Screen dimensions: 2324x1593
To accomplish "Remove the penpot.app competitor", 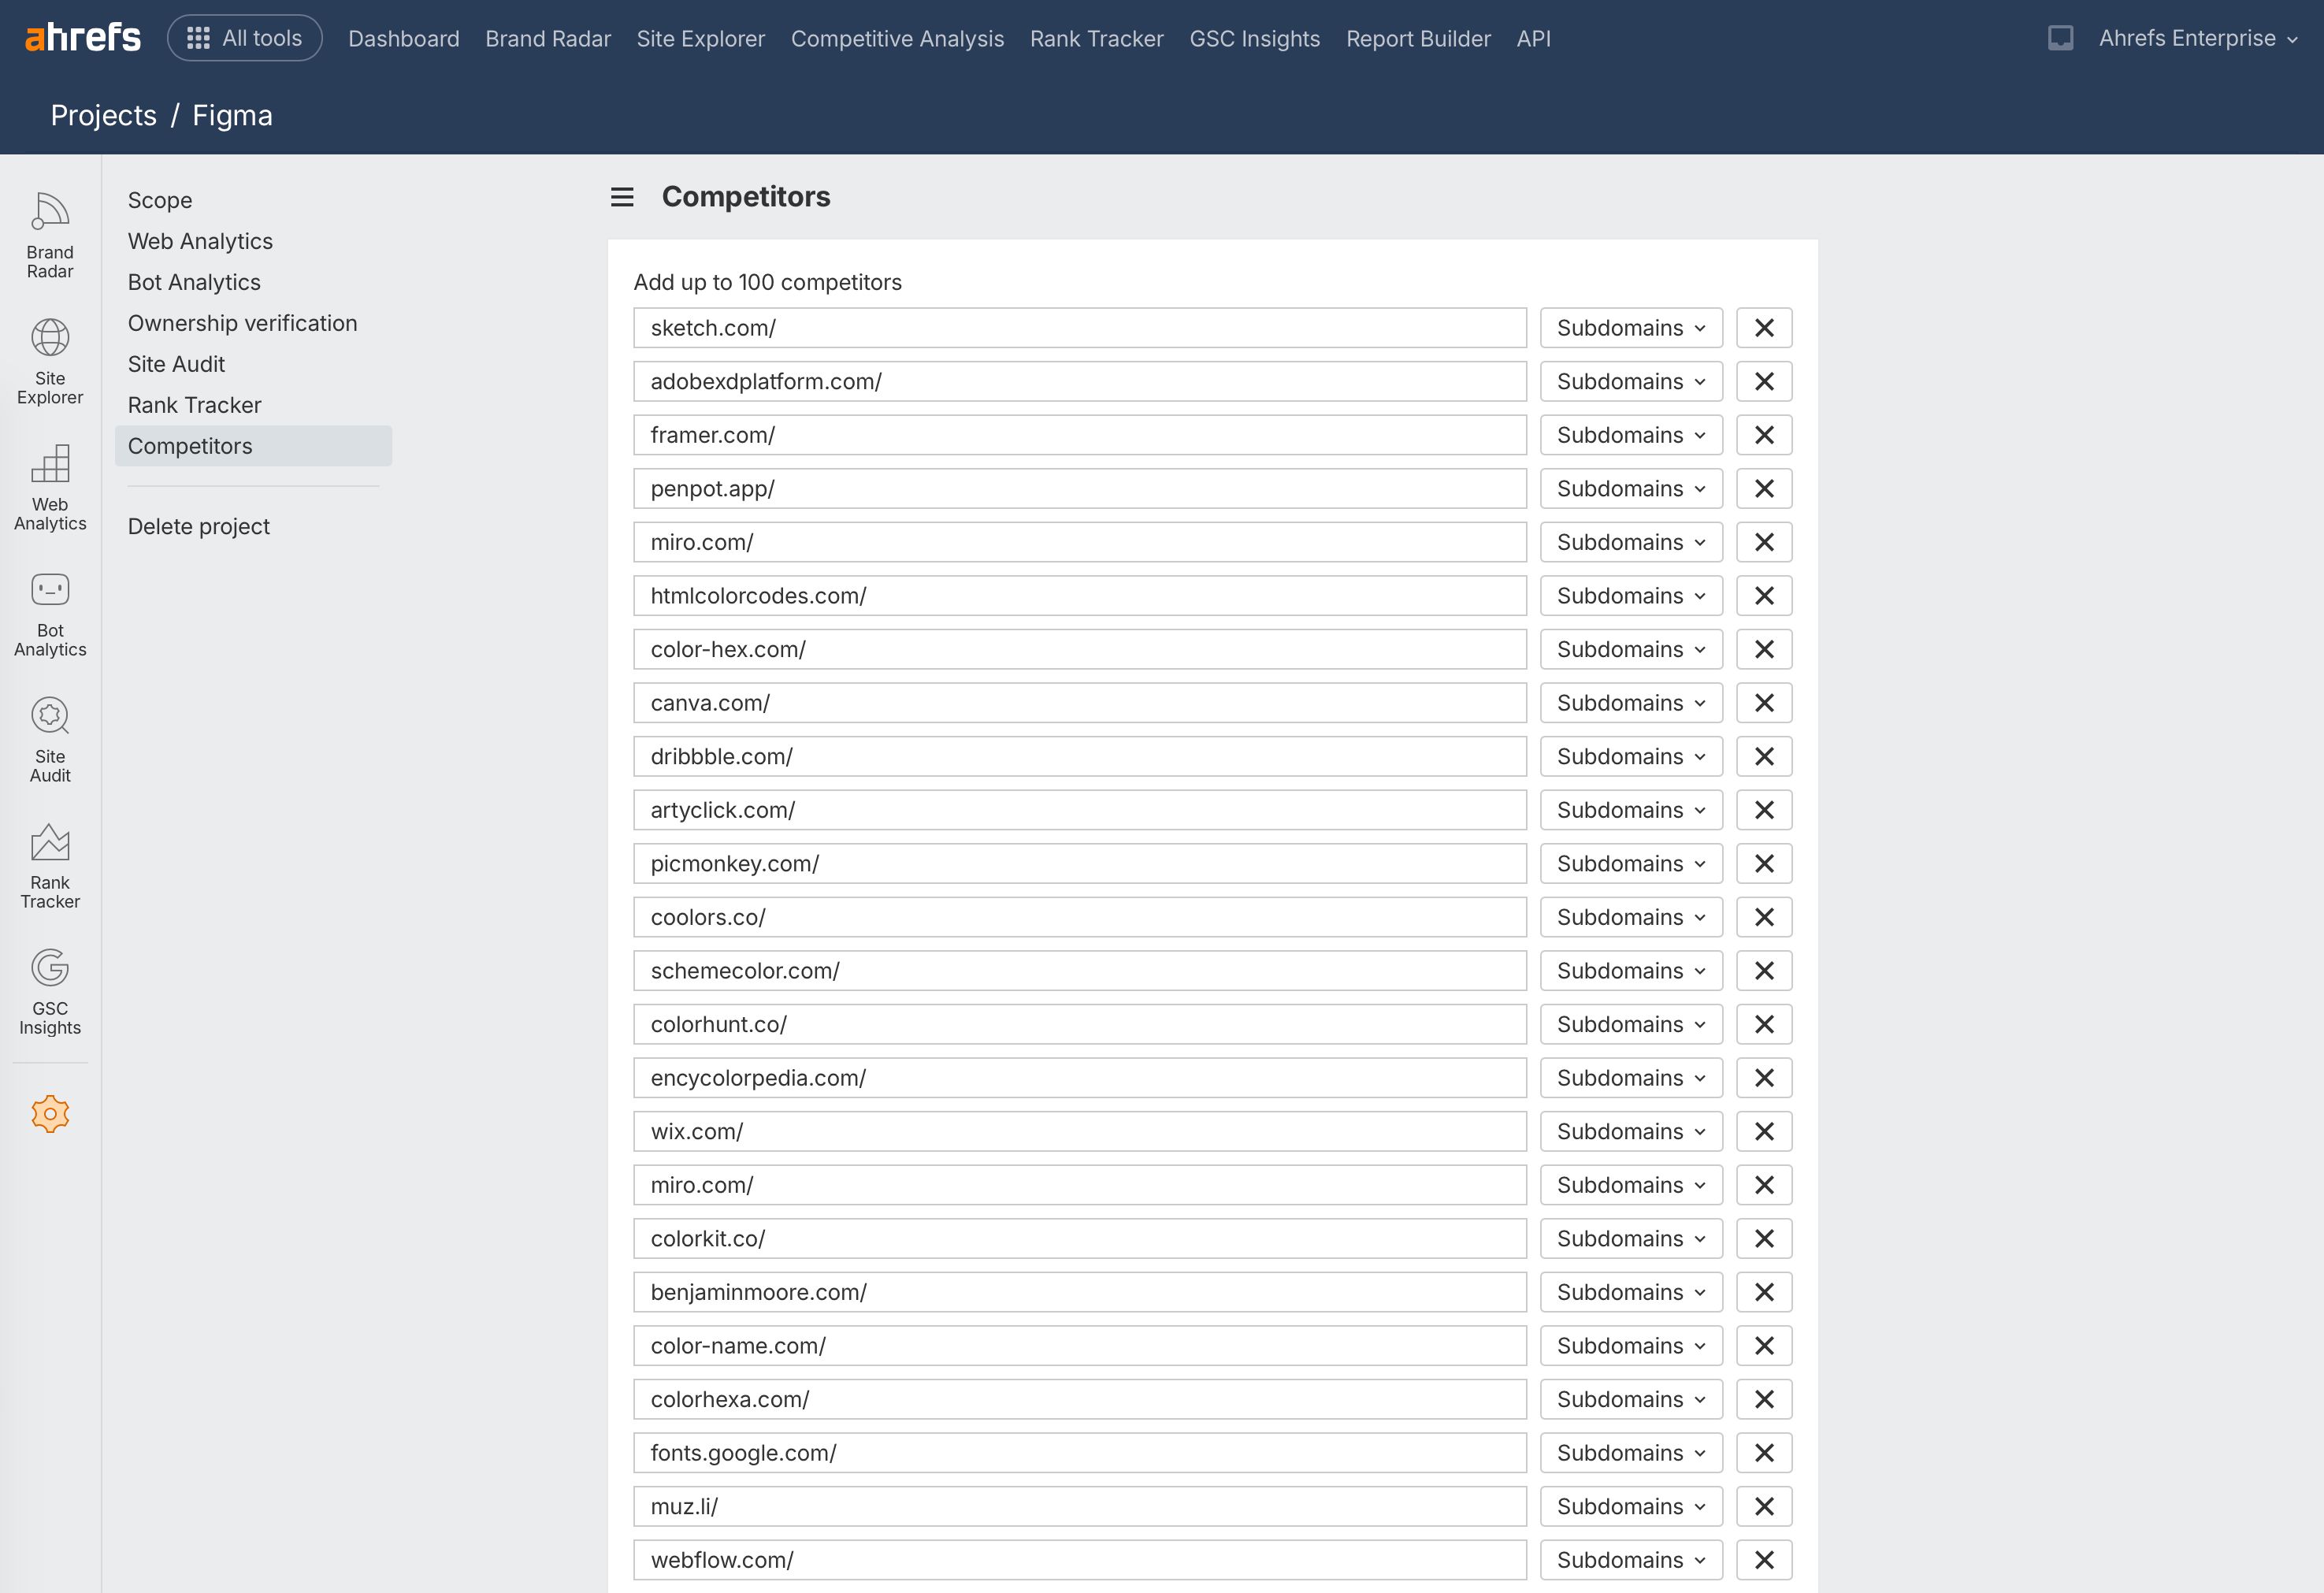I will point(1764,489).
